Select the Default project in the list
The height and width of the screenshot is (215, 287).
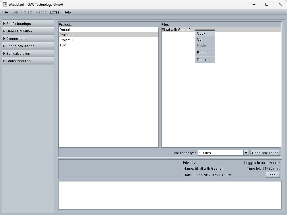65,30
